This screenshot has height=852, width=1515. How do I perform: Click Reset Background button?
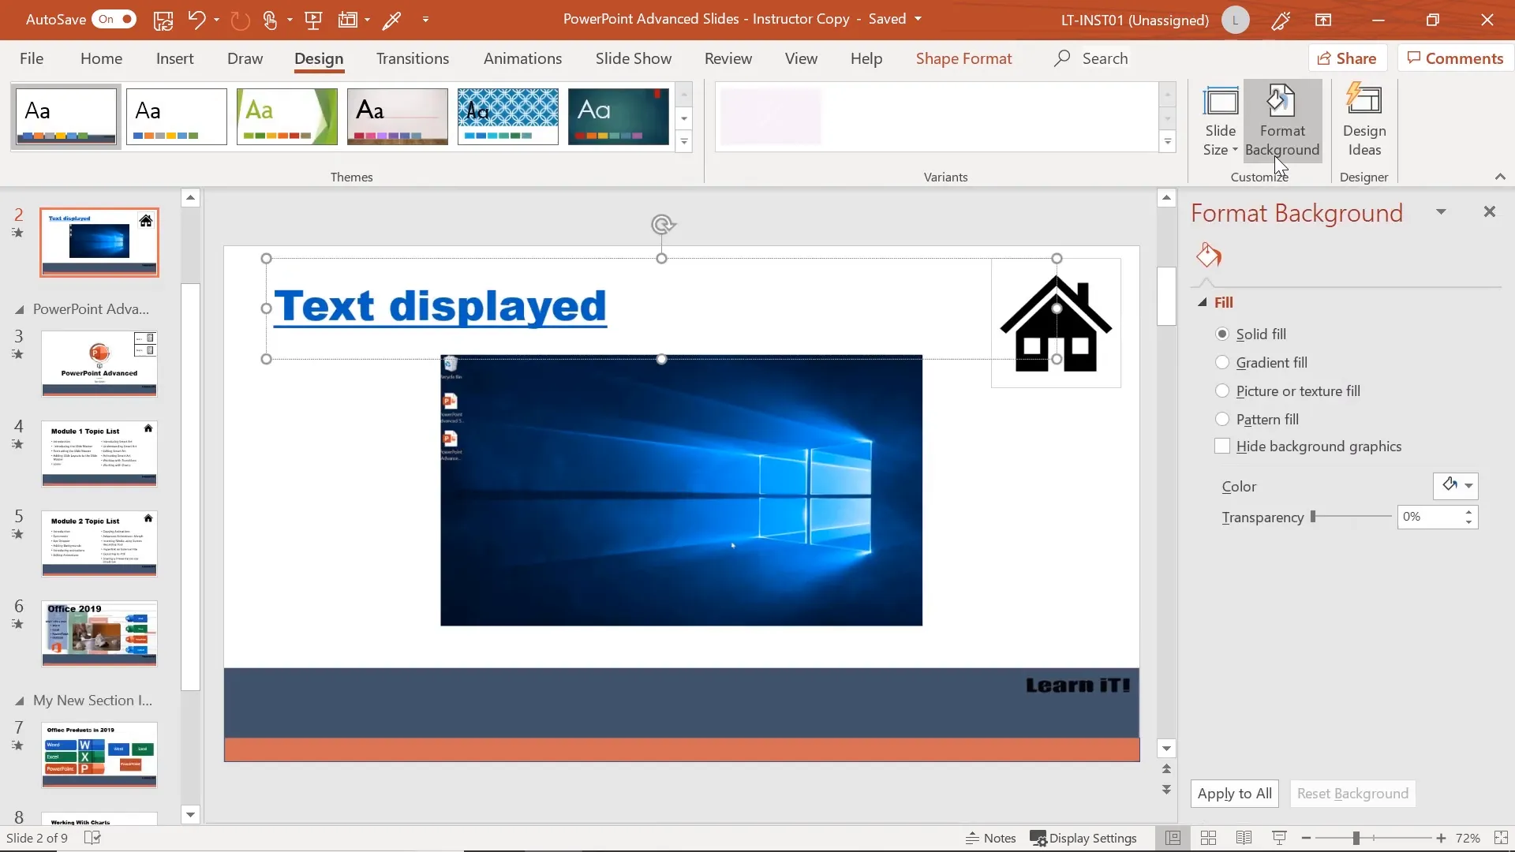point(1352,794)
